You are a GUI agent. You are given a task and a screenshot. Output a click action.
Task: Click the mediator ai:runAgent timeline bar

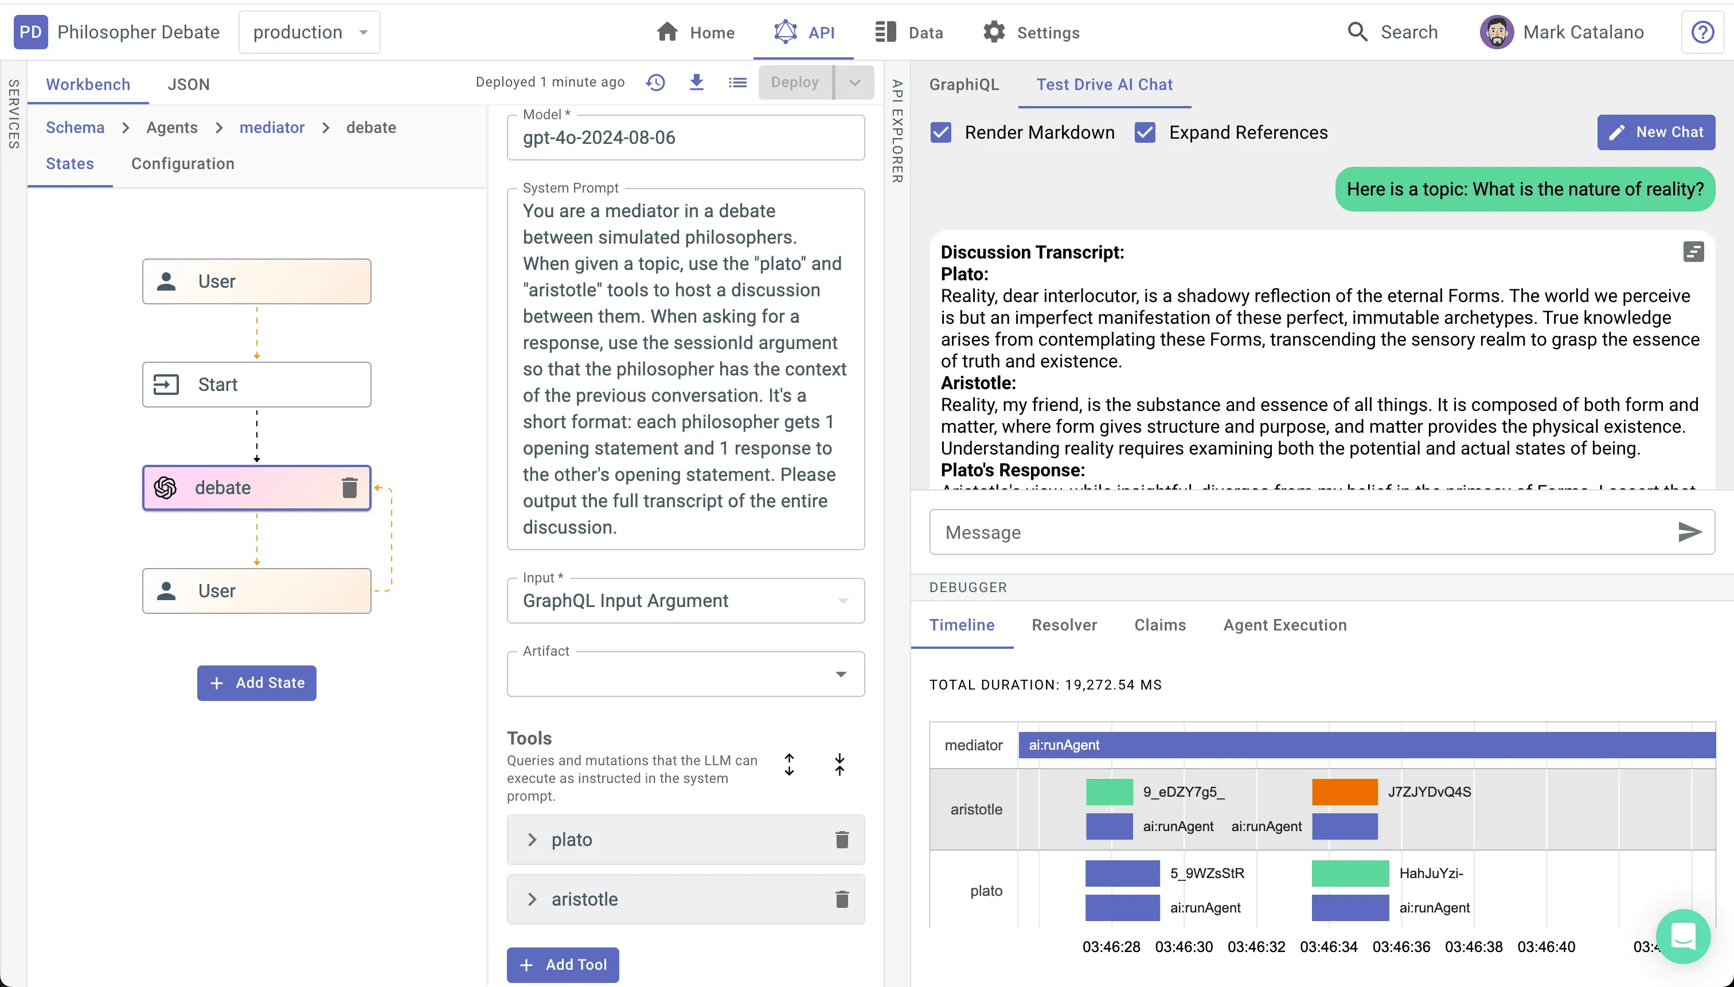[1366, 745]
